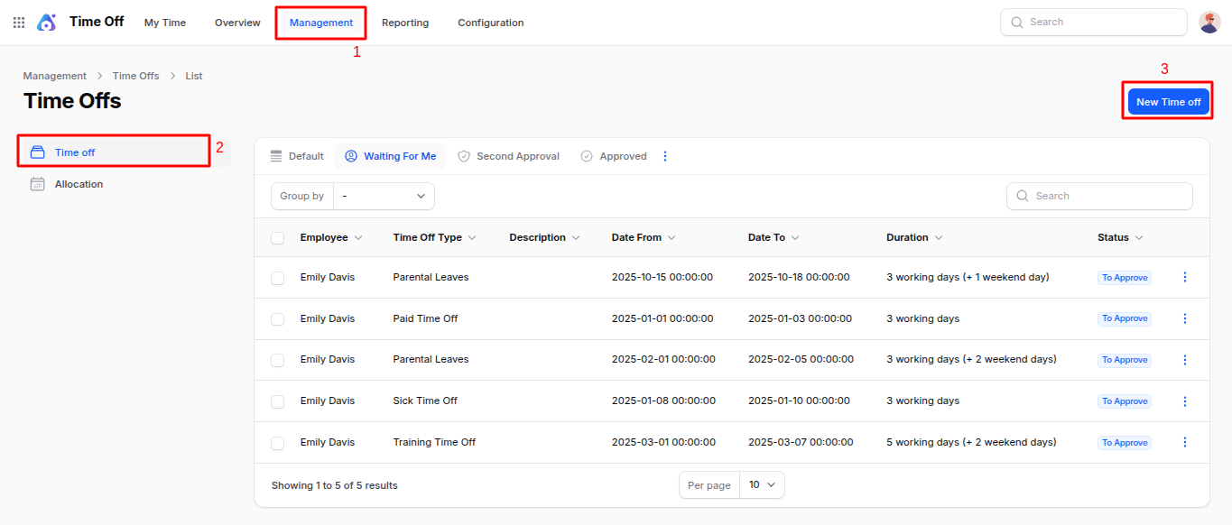Click the Time Off app logo
The height and width of the screenshot is (525, 1232).
point(46,23)
